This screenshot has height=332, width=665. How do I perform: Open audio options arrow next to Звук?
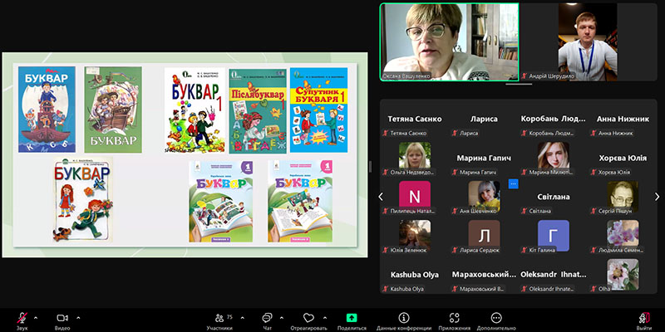(36, 318)
